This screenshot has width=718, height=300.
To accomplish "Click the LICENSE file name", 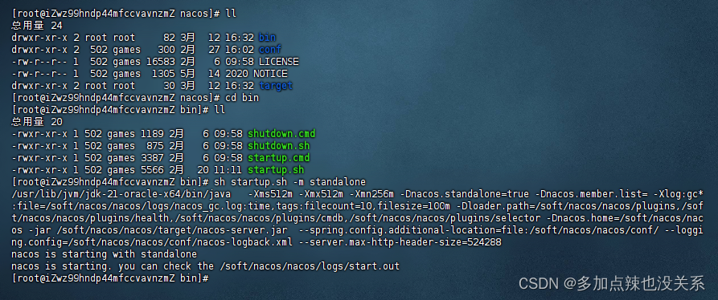I will pyautogui.click(x=278, y=61).
